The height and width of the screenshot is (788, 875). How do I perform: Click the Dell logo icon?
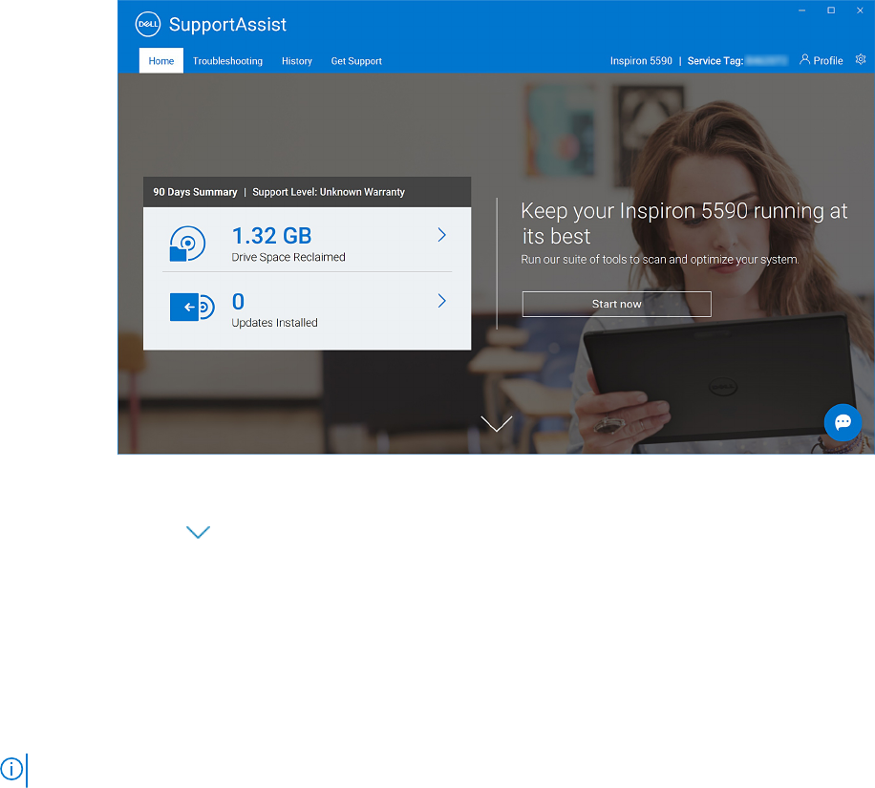tap(148, 25)
